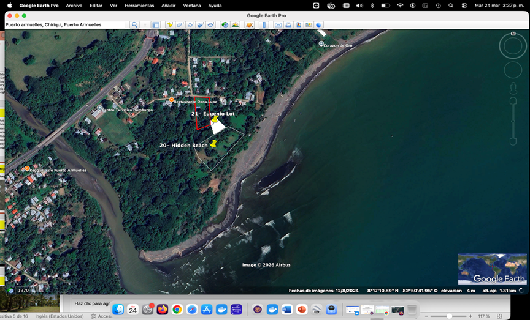This screenshot has width=530, height=320.
Task: Choose the add image overlay tool
Action: click(x=201, y=24)
